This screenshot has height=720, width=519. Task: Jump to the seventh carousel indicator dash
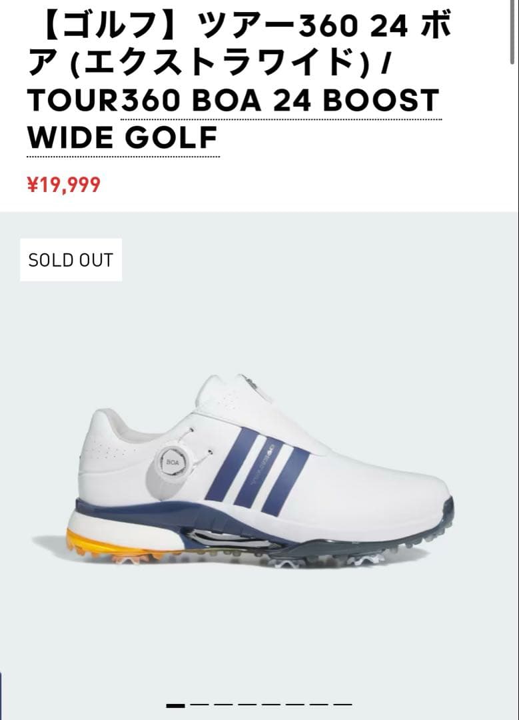click(x=318, y=705)
